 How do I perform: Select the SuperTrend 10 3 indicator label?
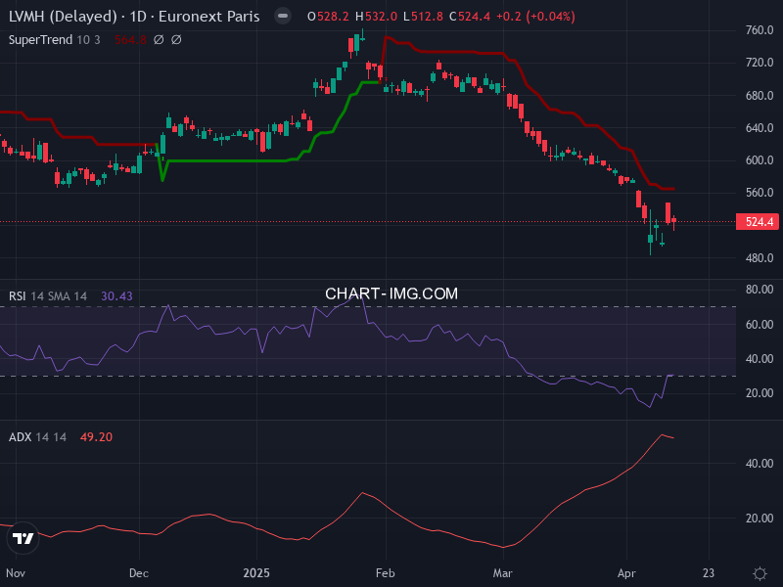click(55, 40)
